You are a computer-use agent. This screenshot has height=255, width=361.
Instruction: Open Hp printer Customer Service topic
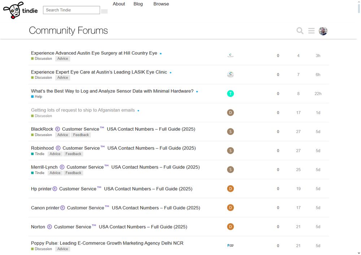tap(112, 189)
